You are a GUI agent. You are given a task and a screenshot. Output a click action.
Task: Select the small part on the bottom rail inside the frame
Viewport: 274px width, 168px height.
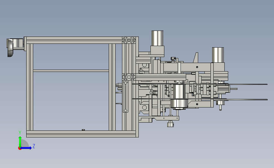pos(83,130)
